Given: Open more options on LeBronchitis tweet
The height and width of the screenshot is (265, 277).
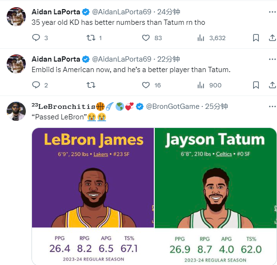Looking at the screenshot, I should [272, 106].
